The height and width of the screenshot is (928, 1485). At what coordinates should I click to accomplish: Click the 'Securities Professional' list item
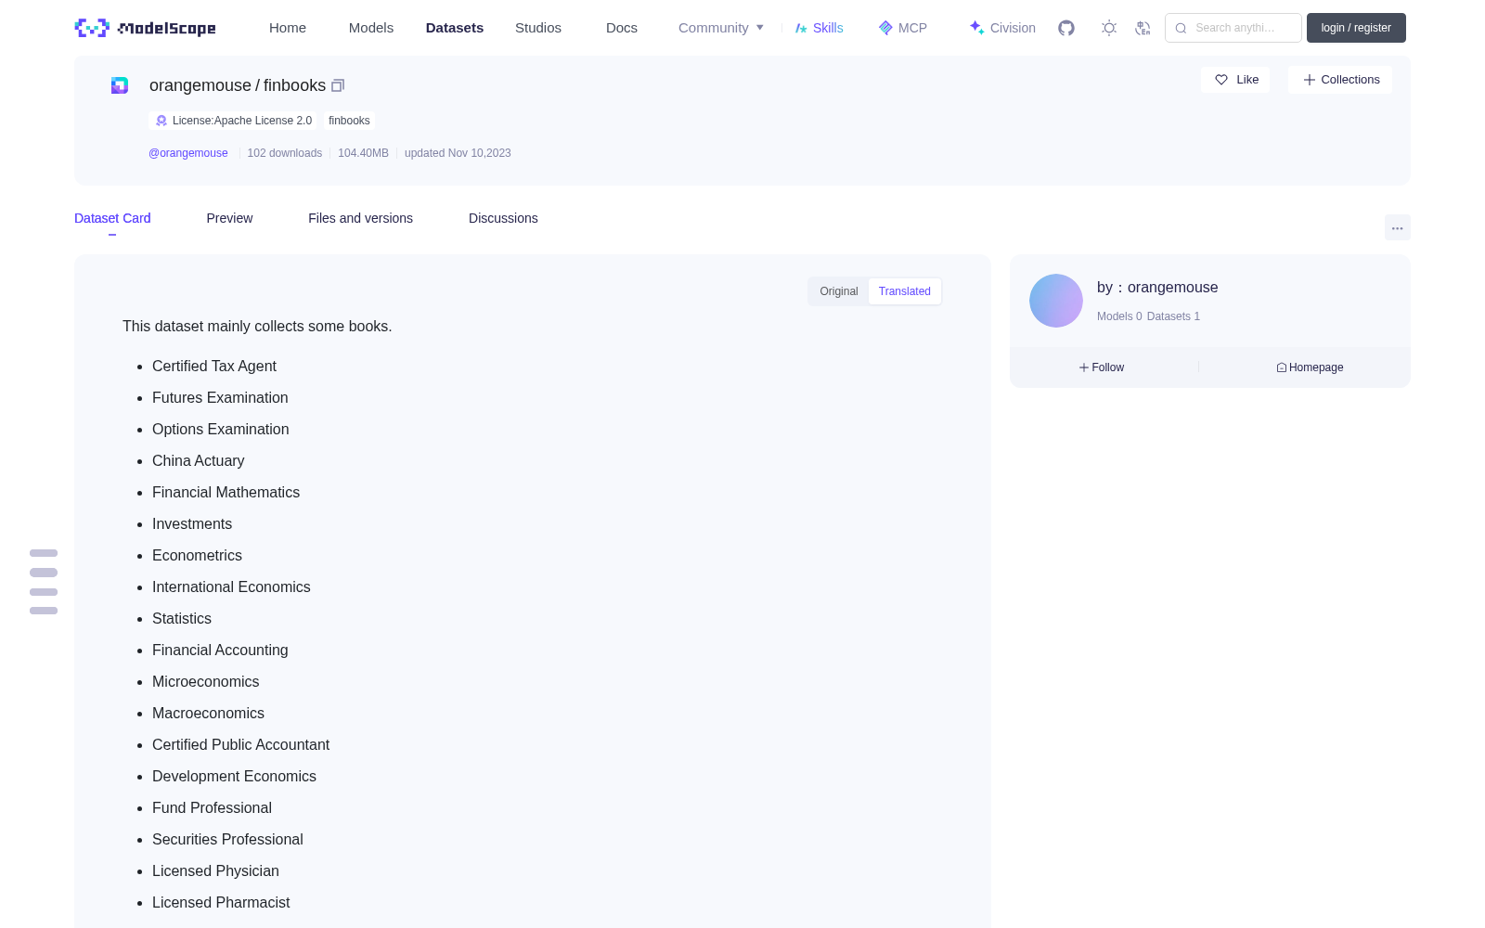(x=227, y=840)
